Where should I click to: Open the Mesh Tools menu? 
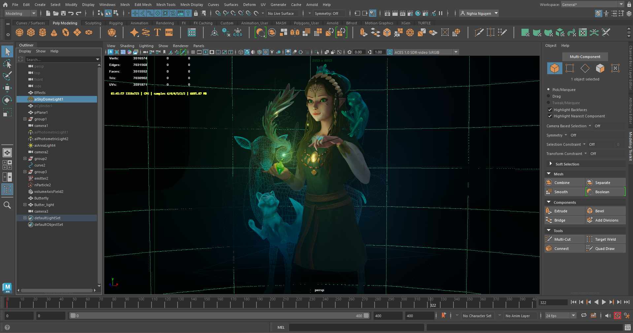(x=166, y=5)
